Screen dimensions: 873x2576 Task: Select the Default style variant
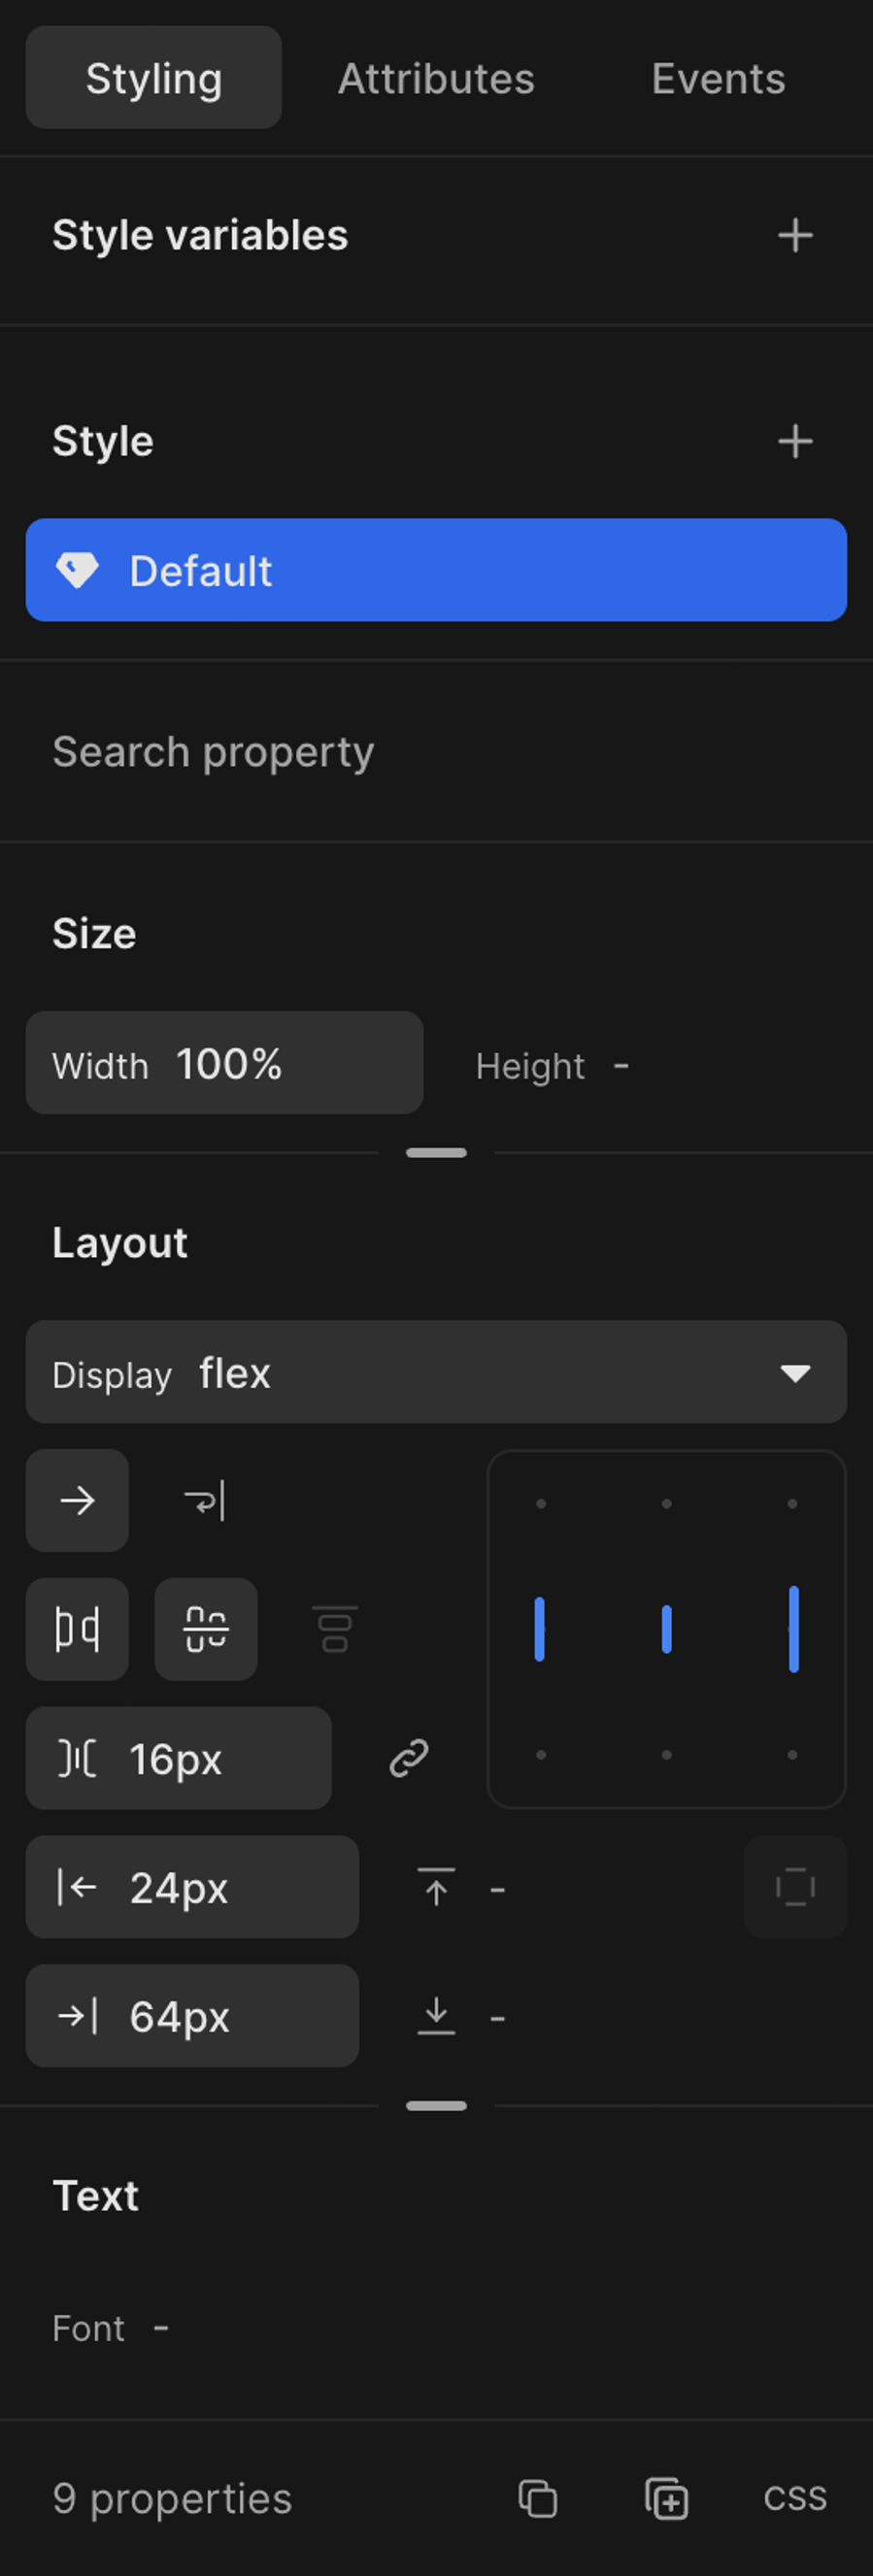(x=436, y=570)
